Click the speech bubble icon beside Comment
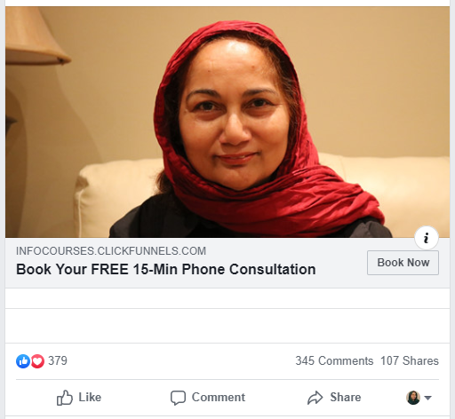The height and width of the screenshot is (419, 455). [x=178, y=398]
